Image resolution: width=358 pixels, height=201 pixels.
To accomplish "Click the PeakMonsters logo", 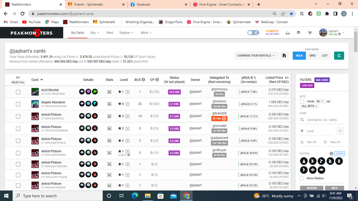I will (32, 33).
